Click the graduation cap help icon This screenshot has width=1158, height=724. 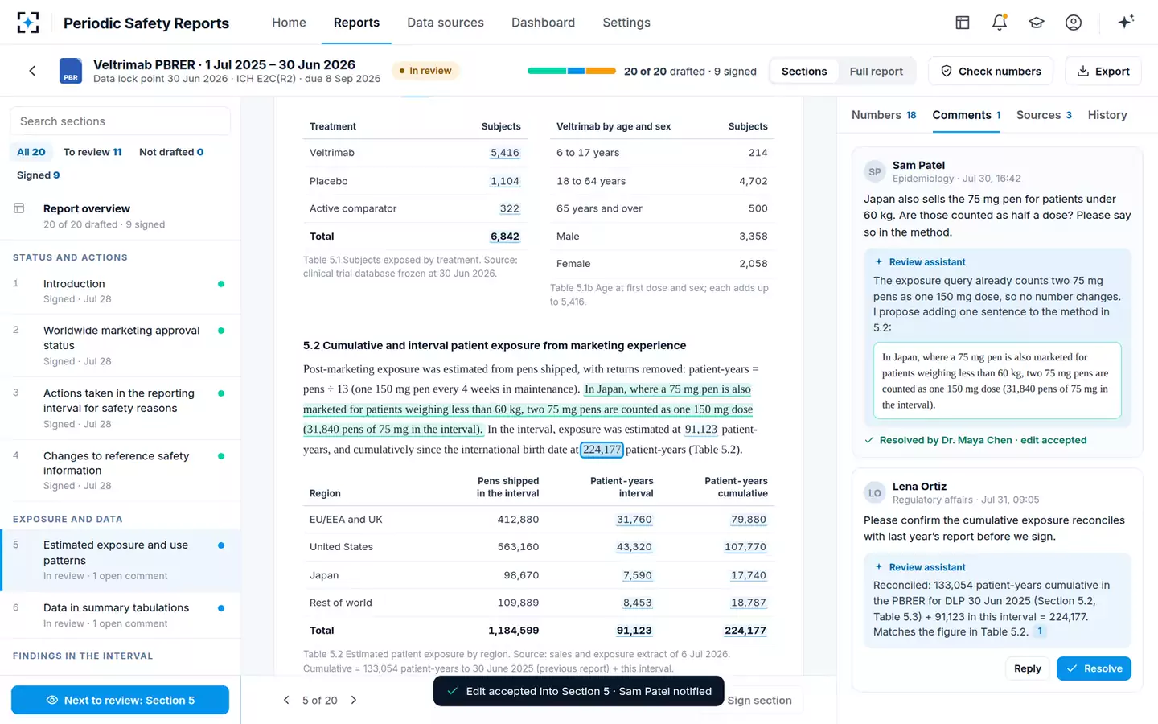point(1037,23)
